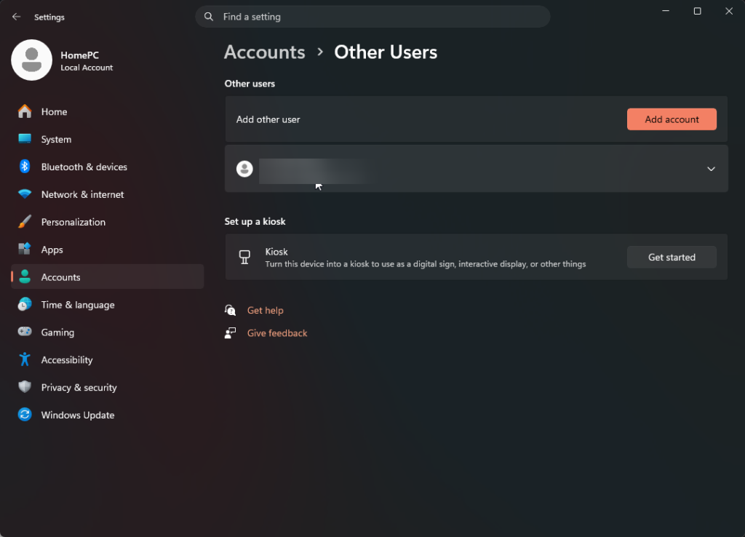Minimize the Settings window
Image resolution: width=745 pixels, height=537 pixels.
click(x=666, y=11)
